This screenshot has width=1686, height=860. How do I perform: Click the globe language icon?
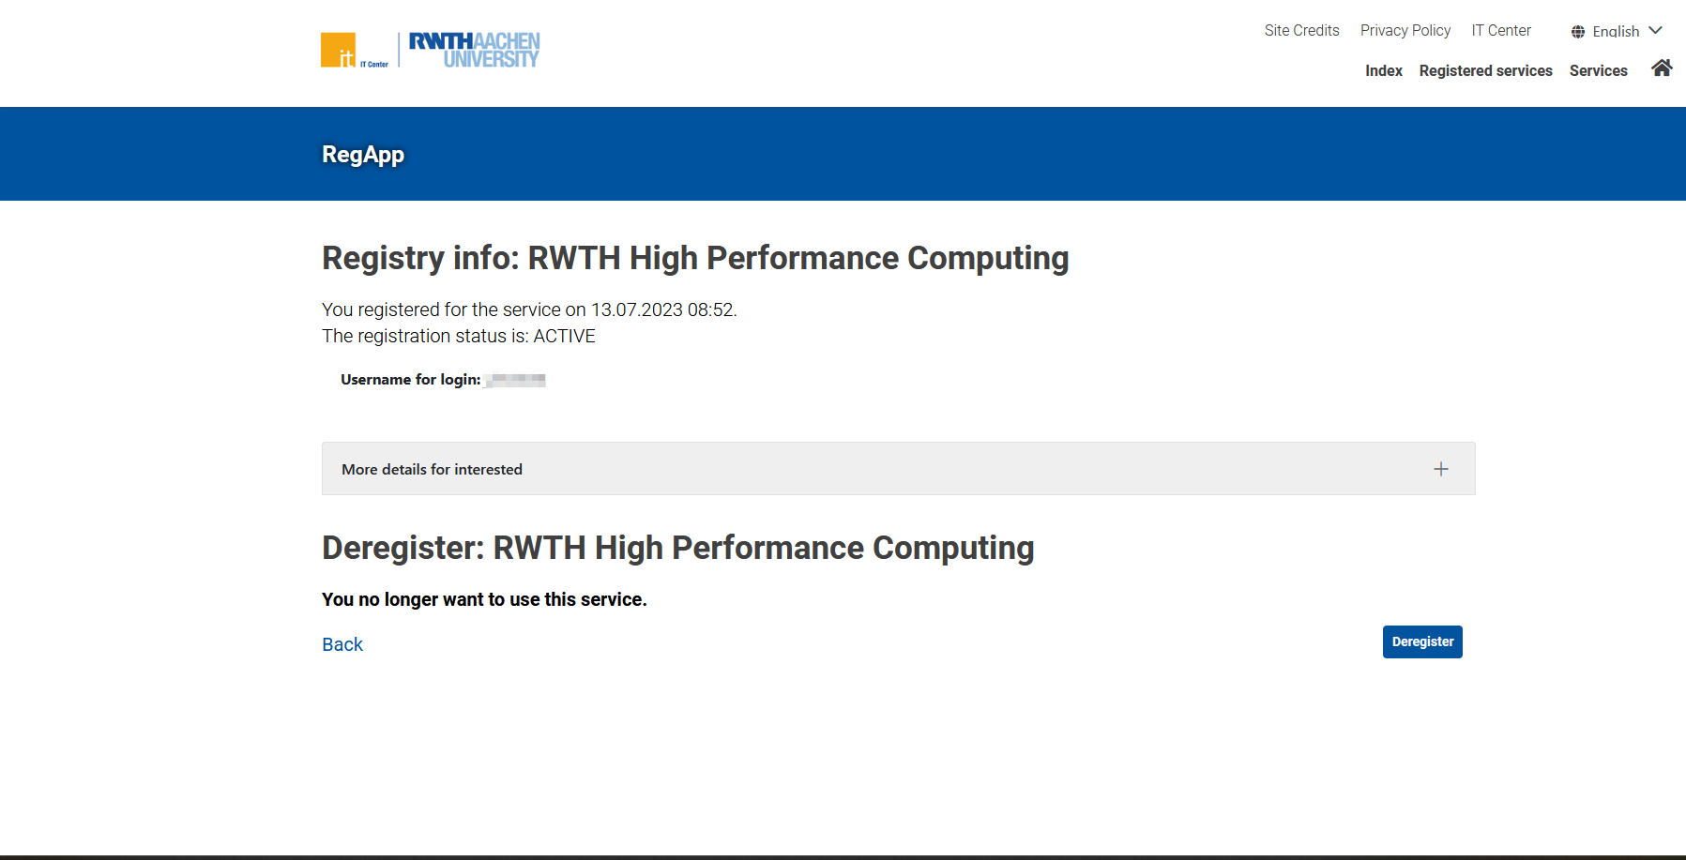pos(1578,32)
